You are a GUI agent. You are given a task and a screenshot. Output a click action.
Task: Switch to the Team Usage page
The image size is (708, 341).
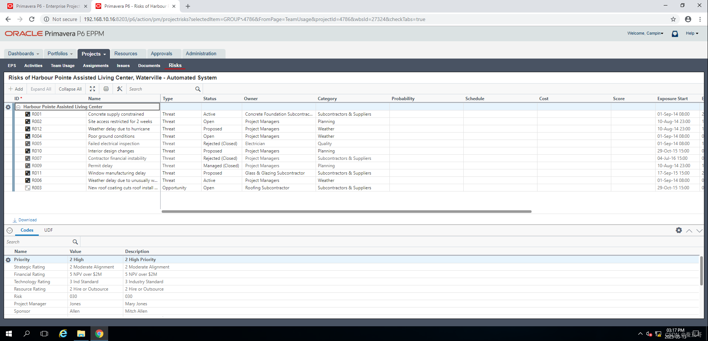(x=63, y=66)
